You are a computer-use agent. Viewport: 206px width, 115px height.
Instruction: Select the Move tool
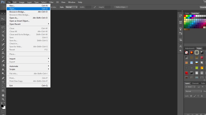(x=3, y=19)
